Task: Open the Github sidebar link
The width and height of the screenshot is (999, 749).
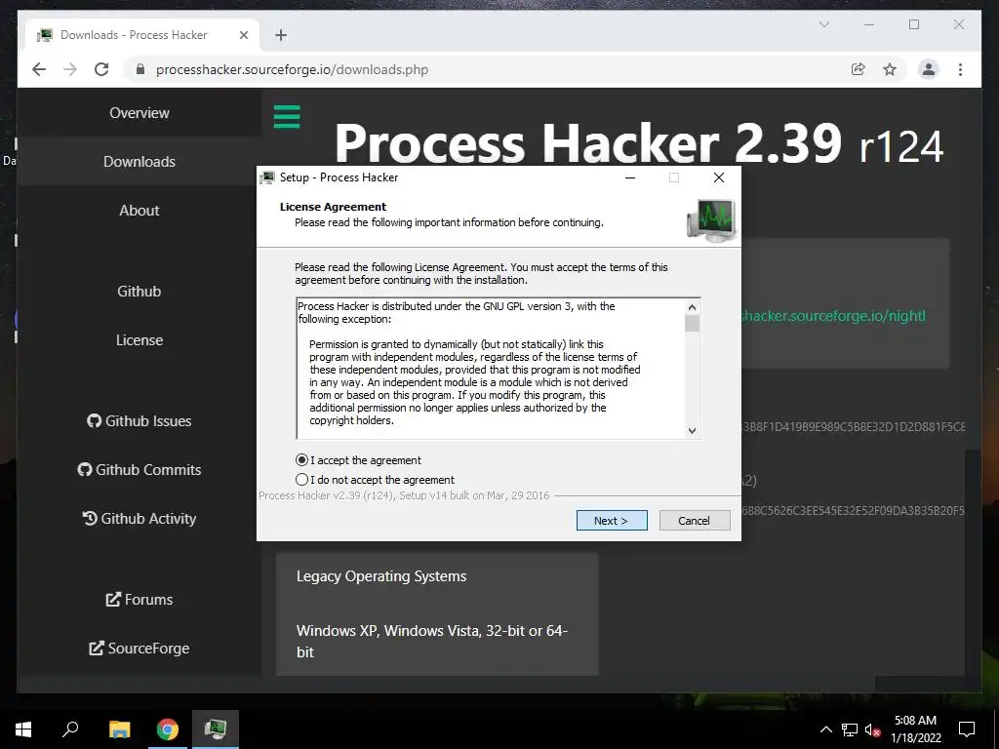Action: pos(140,291)
